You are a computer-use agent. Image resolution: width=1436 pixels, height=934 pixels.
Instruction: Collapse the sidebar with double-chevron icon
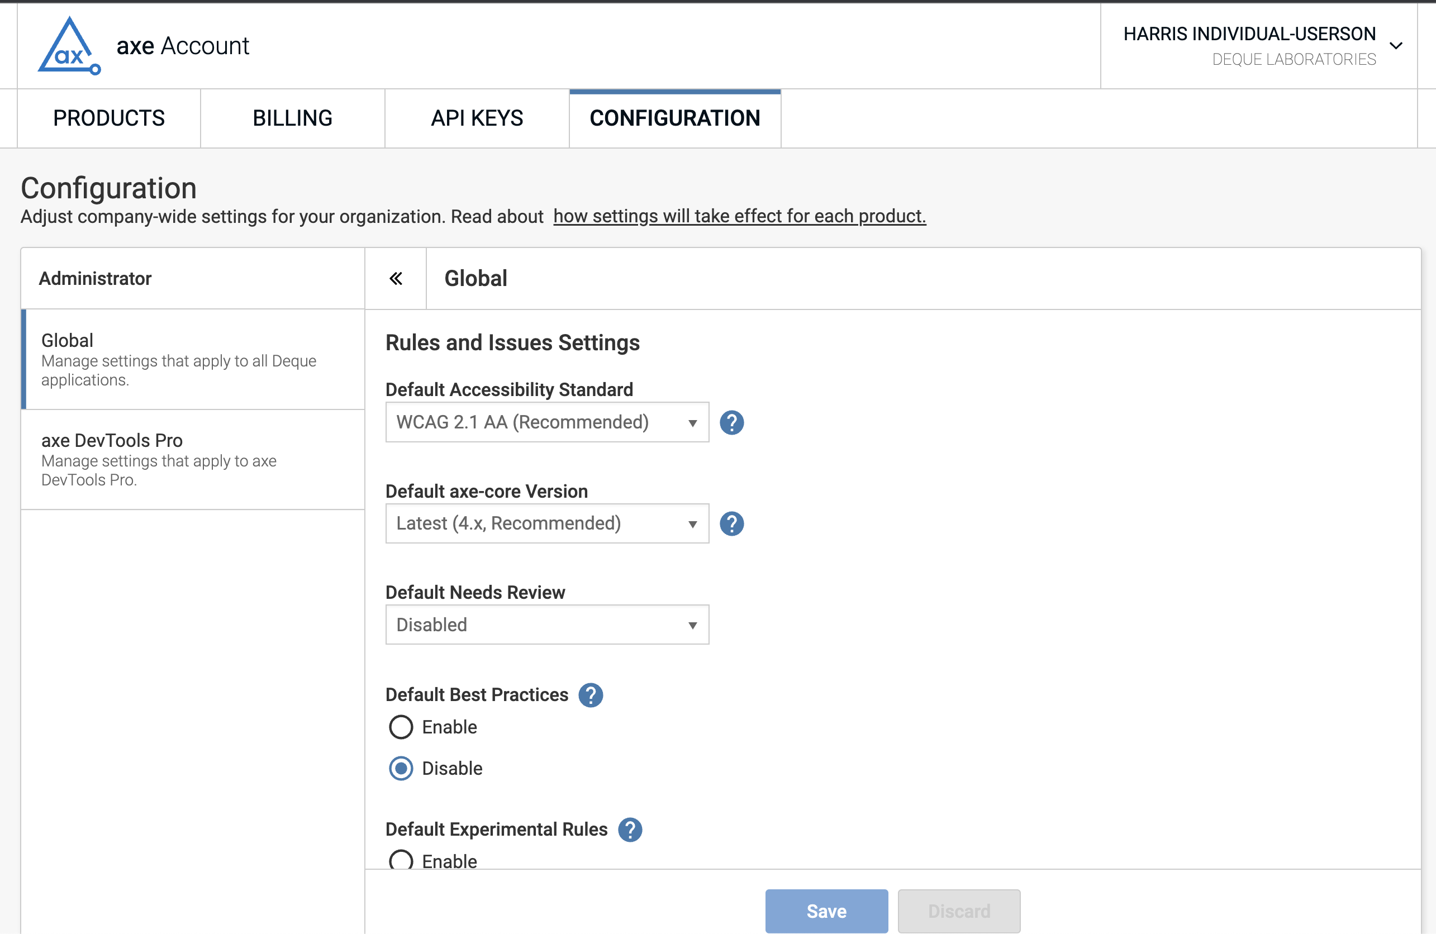[x=396, y=279]
